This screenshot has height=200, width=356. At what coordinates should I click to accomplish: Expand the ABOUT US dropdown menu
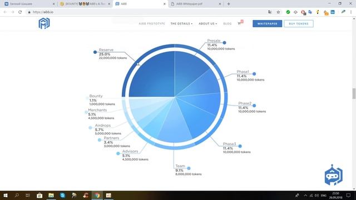tap(207, 23)
